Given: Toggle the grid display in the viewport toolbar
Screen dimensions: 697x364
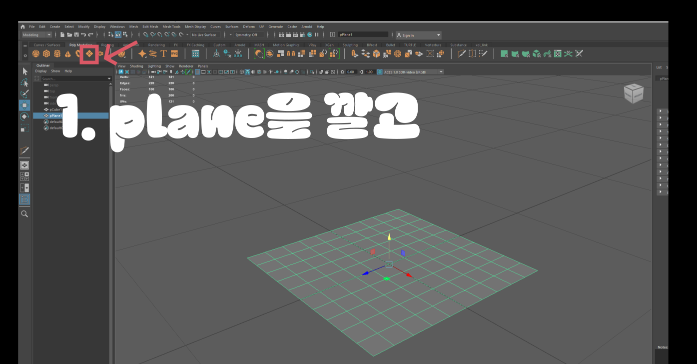Looking at the screenshot, I should pyautogui.click(x=197, y=71).
